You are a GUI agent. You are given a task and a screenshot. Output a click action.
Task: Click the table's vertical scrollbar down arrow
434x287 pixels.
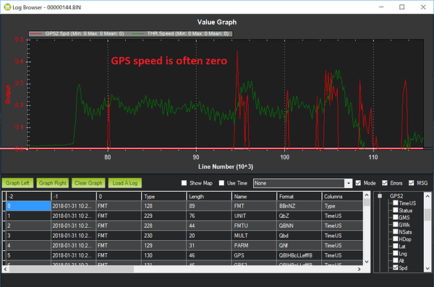[x=367, y=262]
